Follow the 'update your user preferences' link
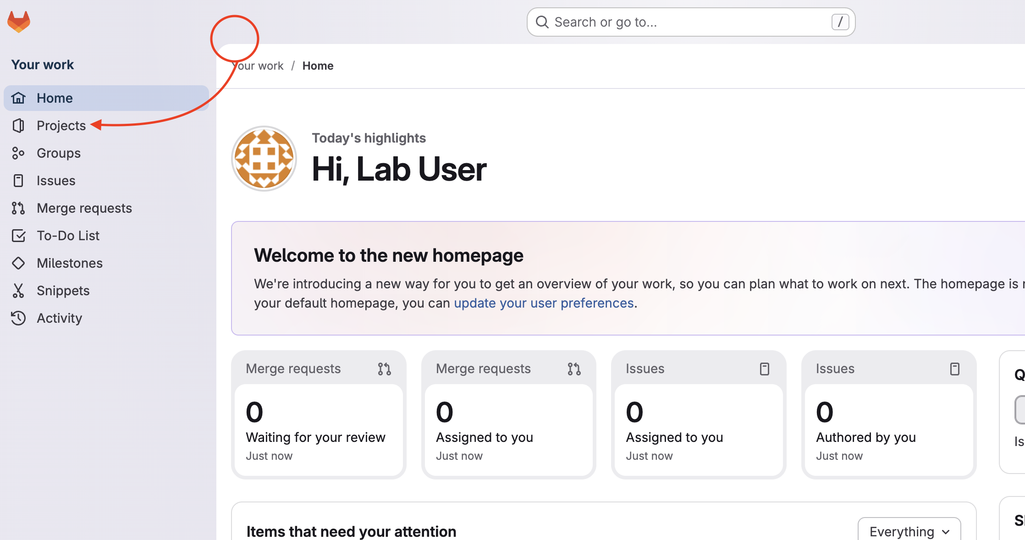The height and width of the screenshot is (540, 1025). (x=544, y=303)
